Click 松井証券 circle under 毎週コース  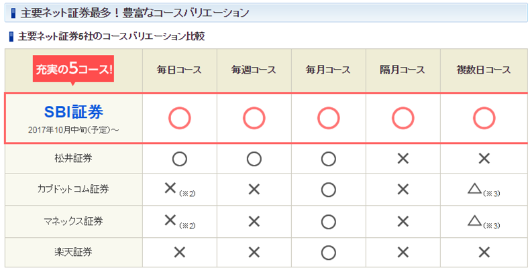[x=254, y=159]
